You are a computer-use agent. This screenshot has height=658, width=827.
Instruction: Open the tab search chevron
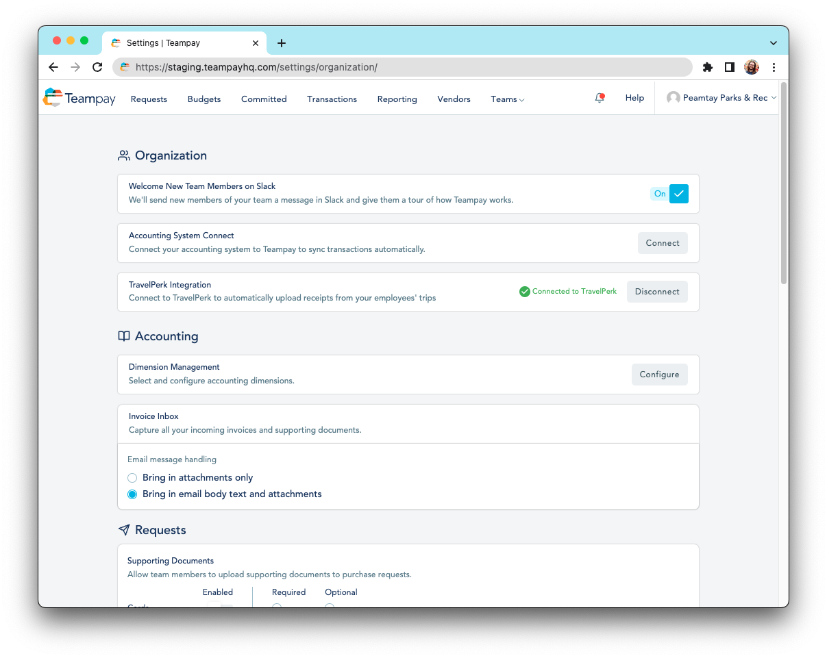[774, 43]
